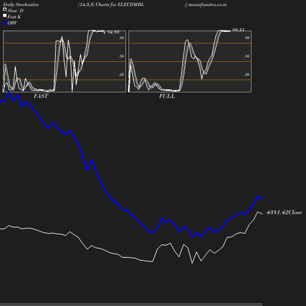Click the 'Fast K' legend text
The image size is (306, 306).
[14, 17]
